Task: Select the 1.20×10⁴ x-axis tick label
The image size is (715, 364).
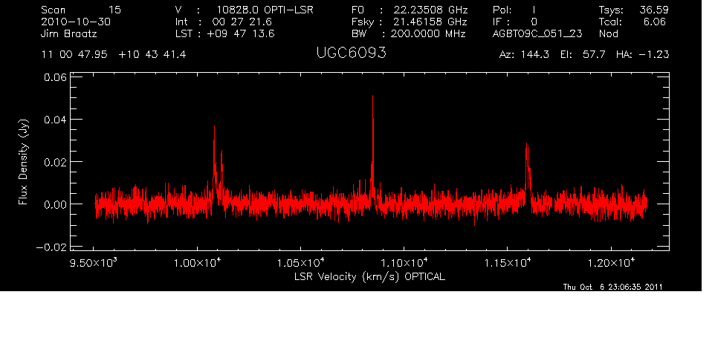Action: click(611, 263)
